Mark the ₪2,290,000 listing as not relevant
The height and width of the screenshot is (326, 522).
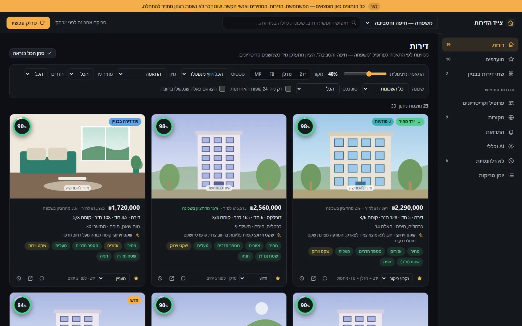pos(302,279)
